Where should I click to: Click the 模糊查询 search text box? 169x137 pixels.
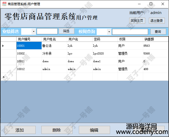[x=130, y=32]
